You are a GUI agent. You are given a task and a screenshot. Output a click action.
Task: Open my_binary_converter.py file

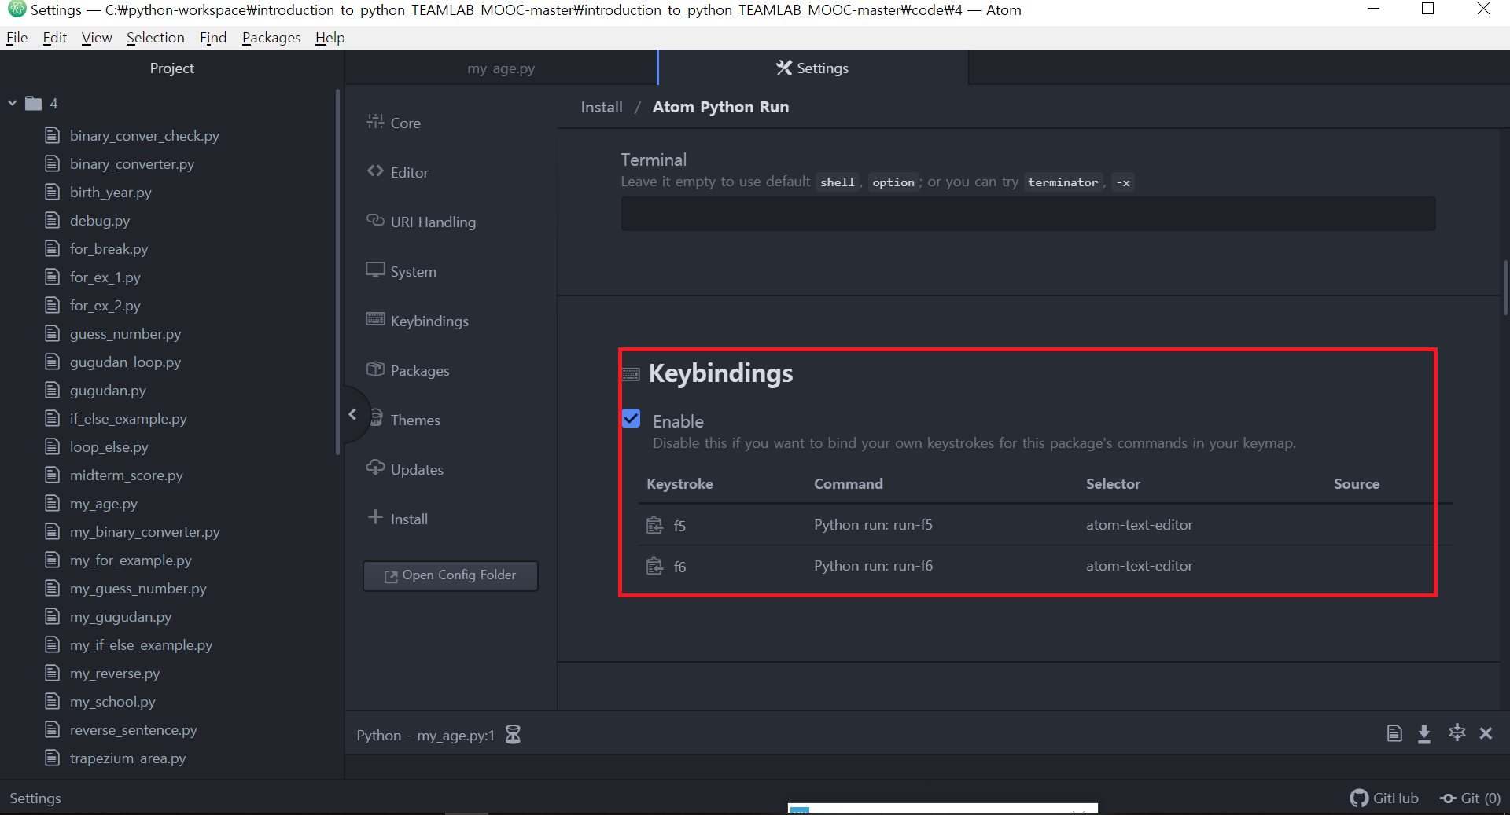[x=145, y=532]
